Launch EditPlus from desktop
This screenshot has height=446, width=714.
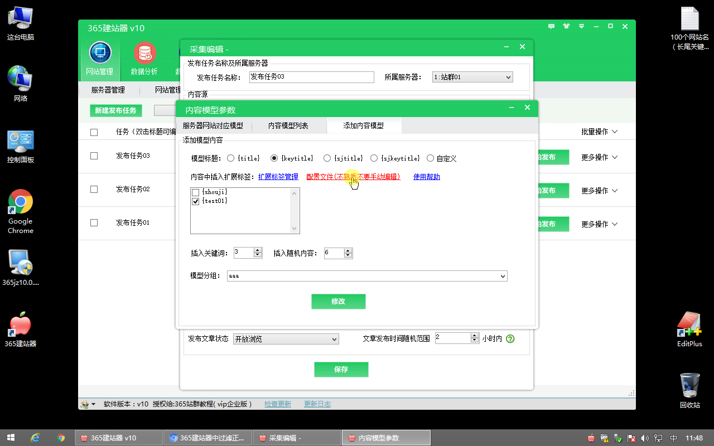click(689, 329)
